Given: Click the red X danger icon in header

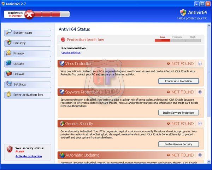Looking at the screenshot, I should pos(29,15).
